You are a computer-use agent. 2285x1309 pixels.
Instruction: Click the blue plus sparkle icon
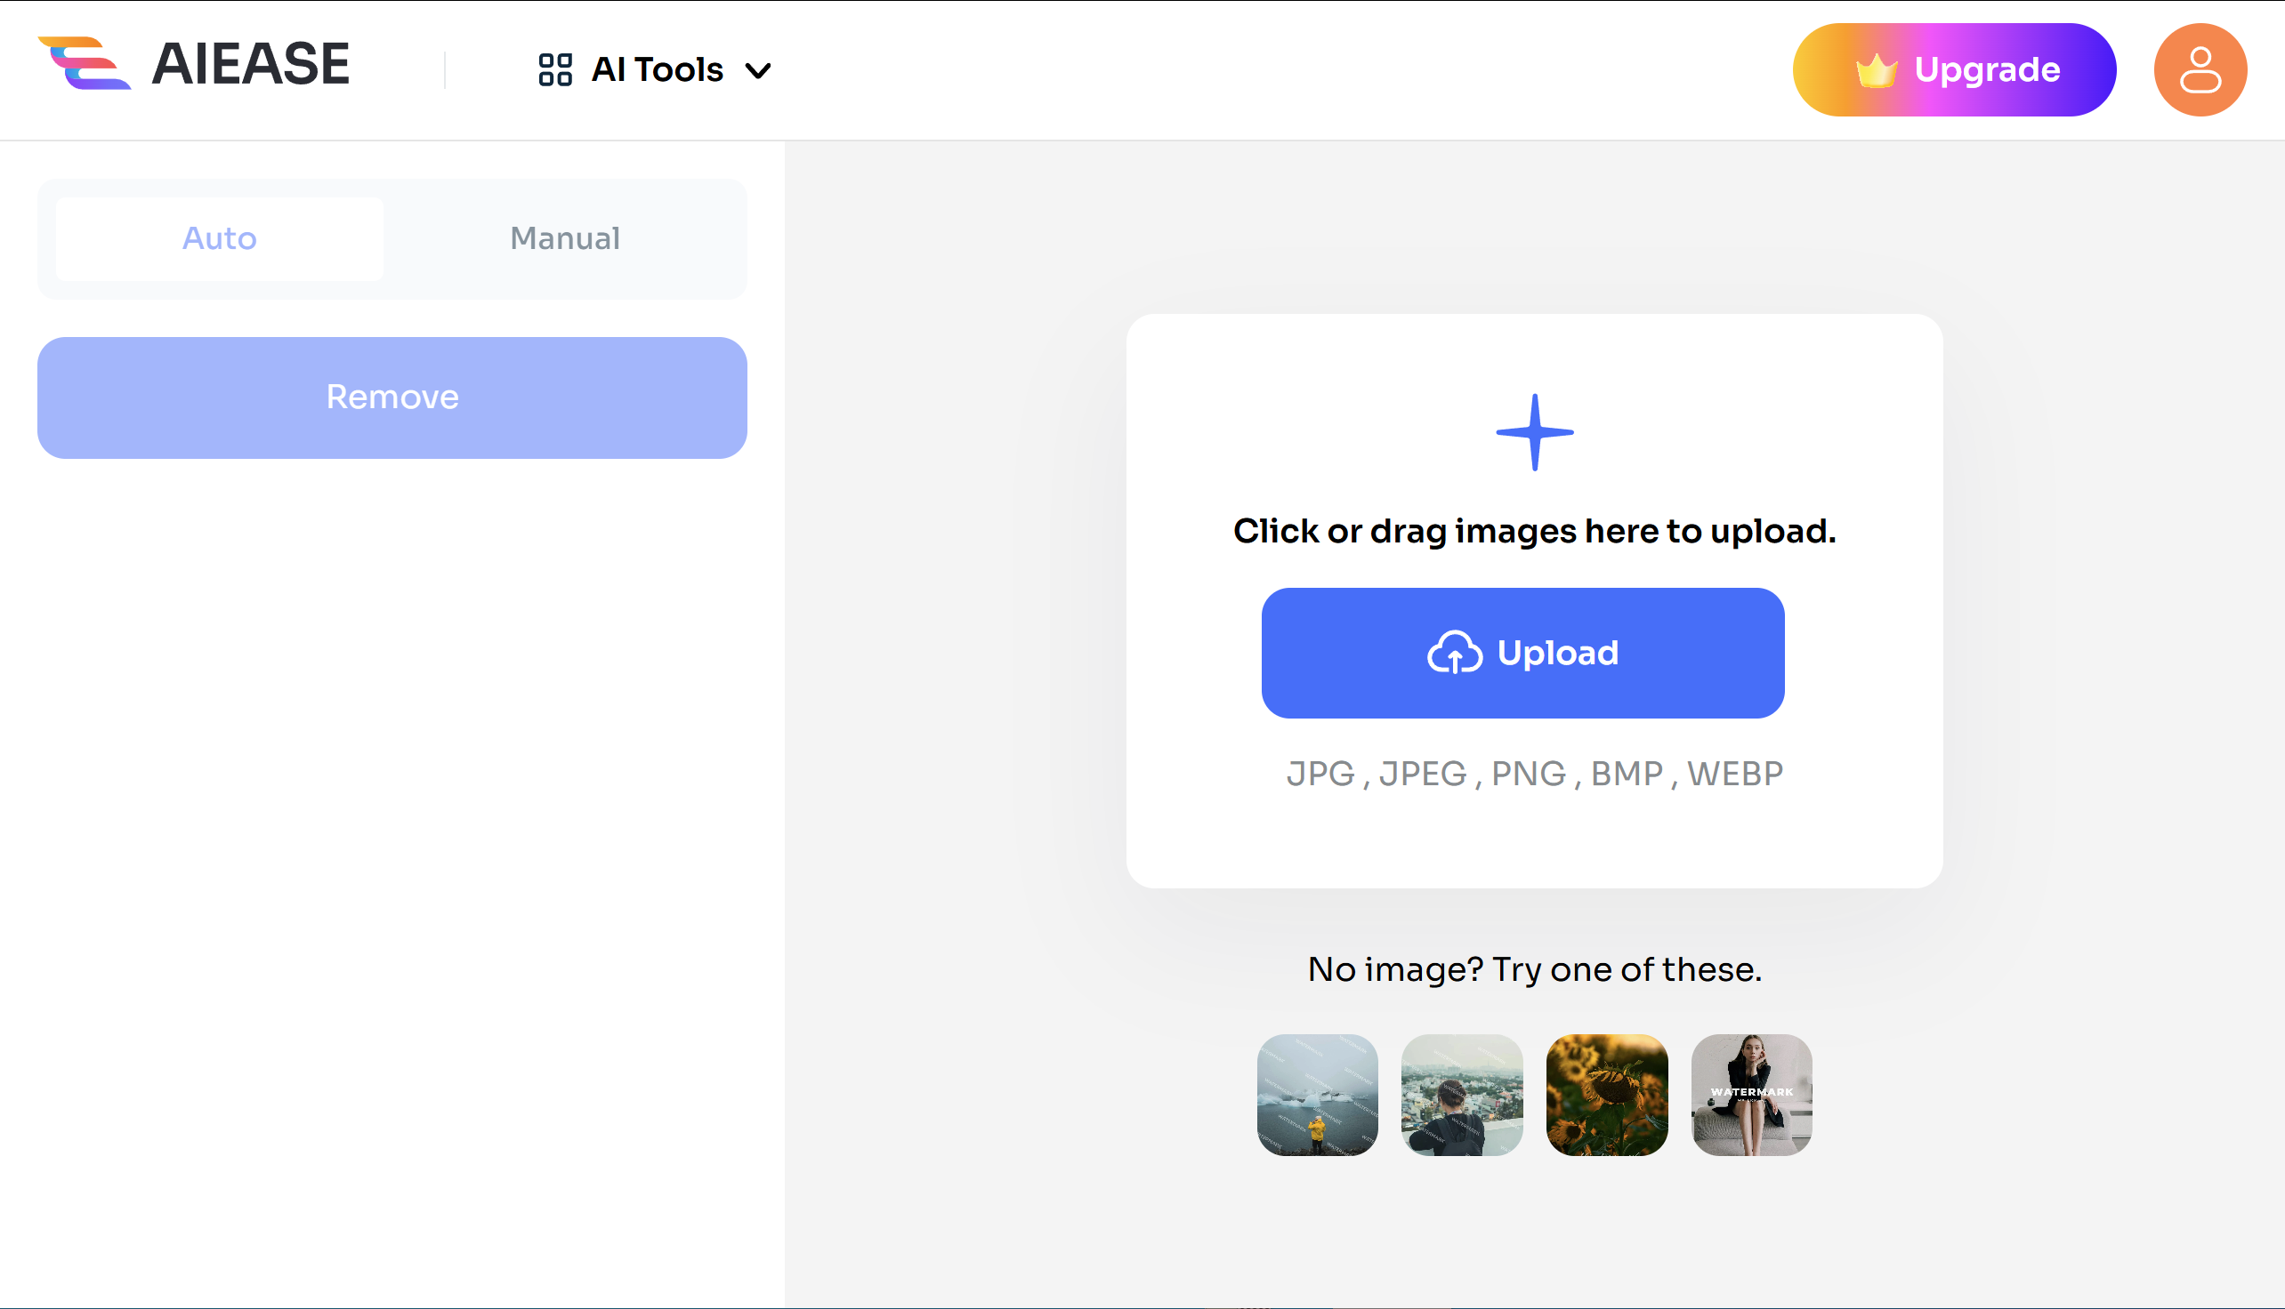pyautogui.click(x=1535, y=432)
